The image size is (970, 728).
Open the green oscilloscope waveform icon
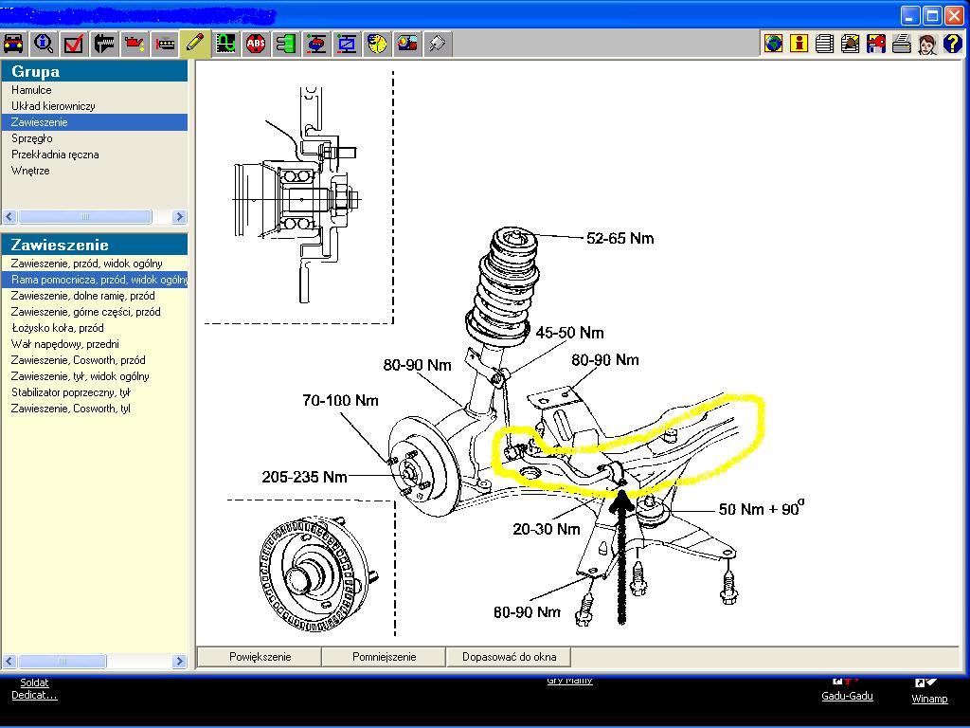225,44
